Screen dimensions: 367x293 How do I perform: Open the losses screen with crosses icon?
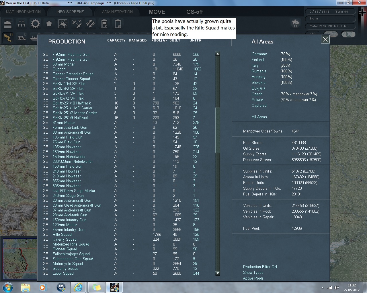pos(22,23)
